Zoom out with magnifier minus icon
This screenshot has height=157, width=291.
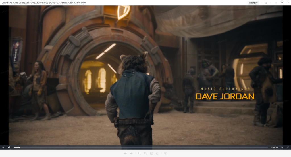139,153
